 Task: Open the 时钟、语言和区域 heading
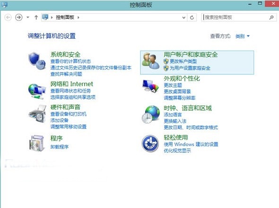coord(188,108)
